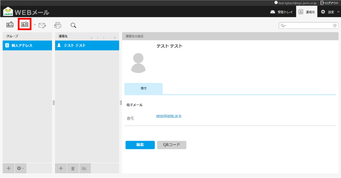341x178 pixels.
Task: Go to next contacts page
Action: (104, 38)
